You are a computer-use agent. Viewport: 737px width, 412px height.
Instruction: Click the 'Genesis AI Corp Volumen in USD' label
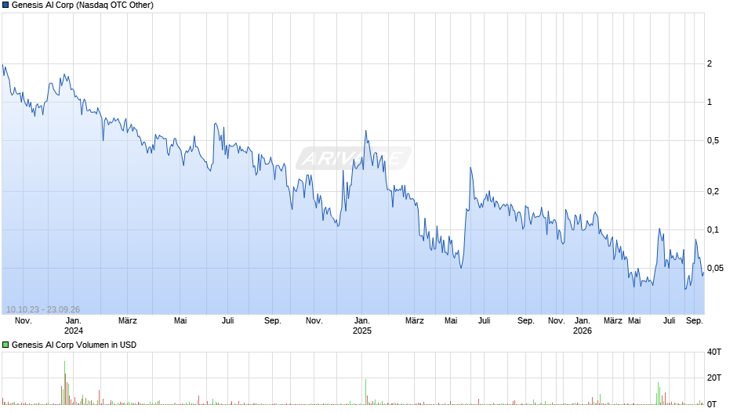coord(74,345)
